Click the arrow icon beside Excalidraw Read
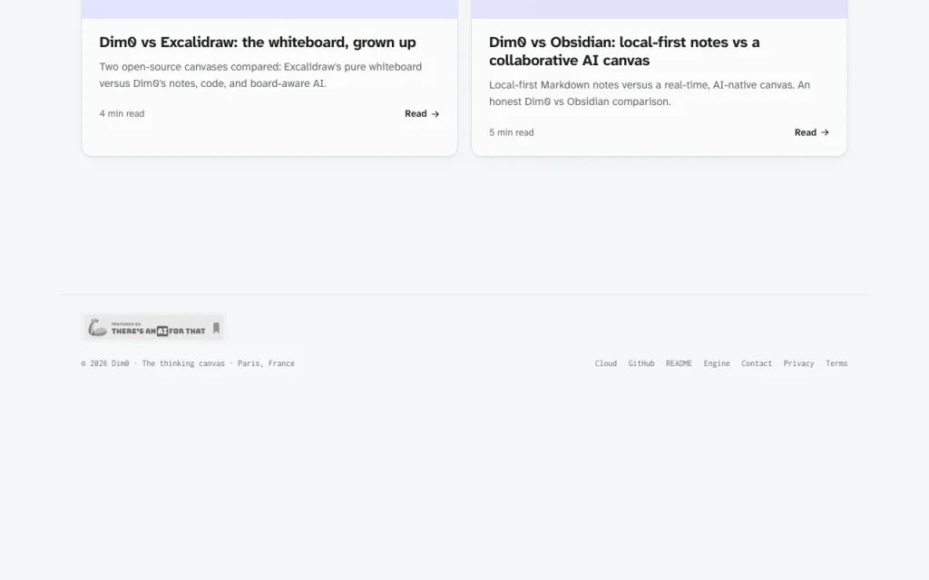Image resolution: width=929 pixels, height=580 pixels. [x=435, y=114]
